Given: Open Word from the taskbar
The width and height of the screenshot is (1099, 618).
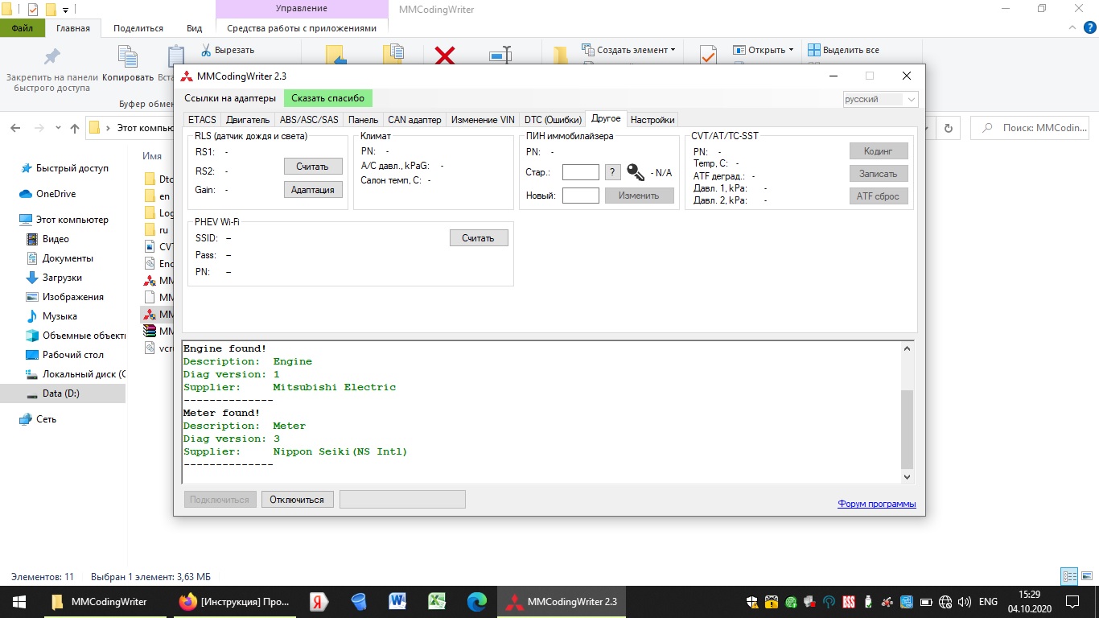Looking at the screenshot, I should pyautogui.click(x=397, y=602).
